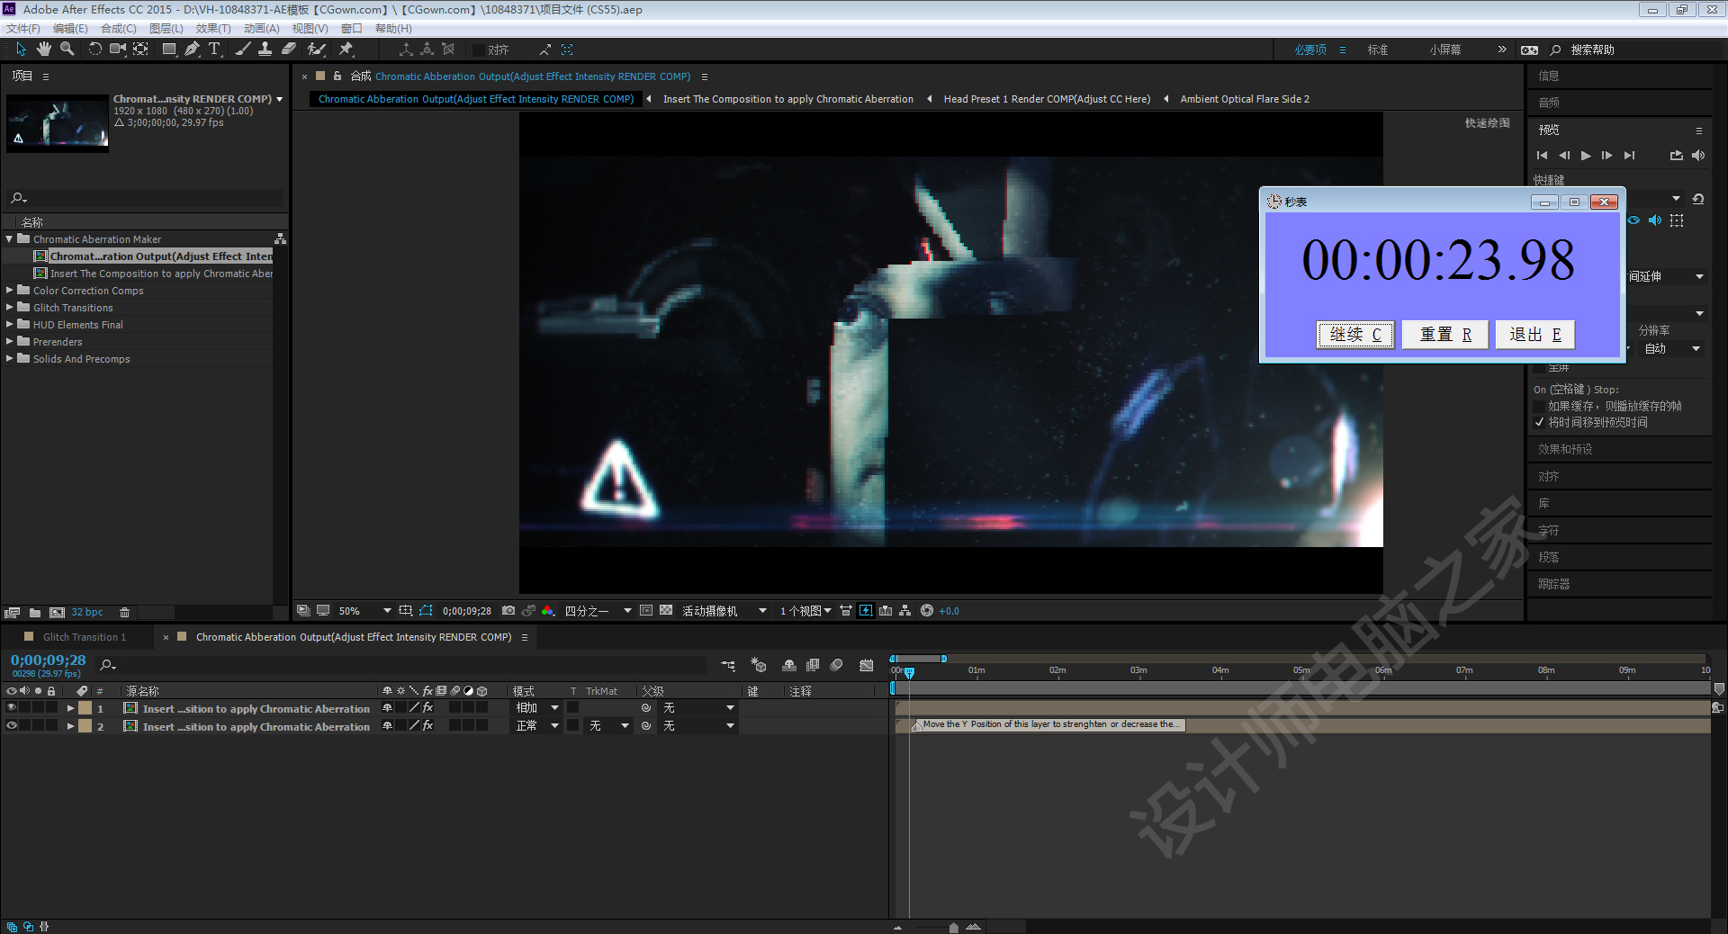Switch to Glitch Transition 1 timeline tab
Screen dimensions: 1728x934
[85, 637]
